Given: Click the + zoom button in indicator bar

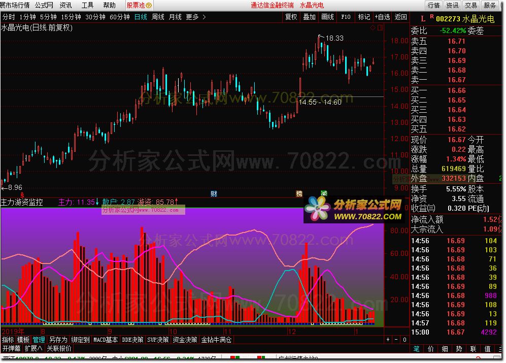Looking at the screenshot, I should [388, 340].
